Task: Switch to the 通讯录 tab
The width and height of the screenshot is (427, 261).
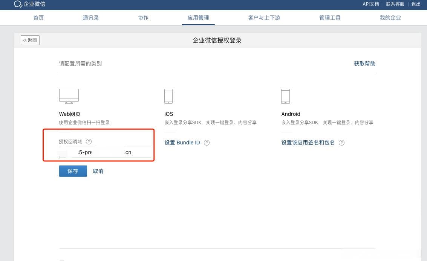Action: 91,18
